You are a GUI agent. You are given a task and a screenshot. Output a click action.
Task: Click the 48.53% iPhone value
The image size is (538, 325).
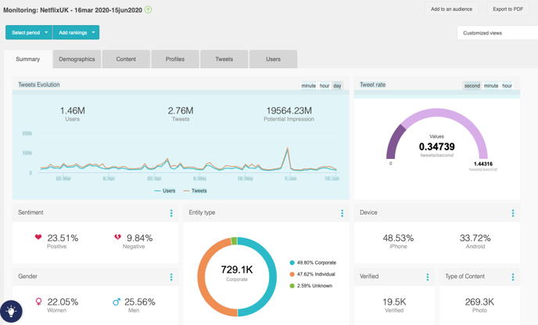(398, 238)
